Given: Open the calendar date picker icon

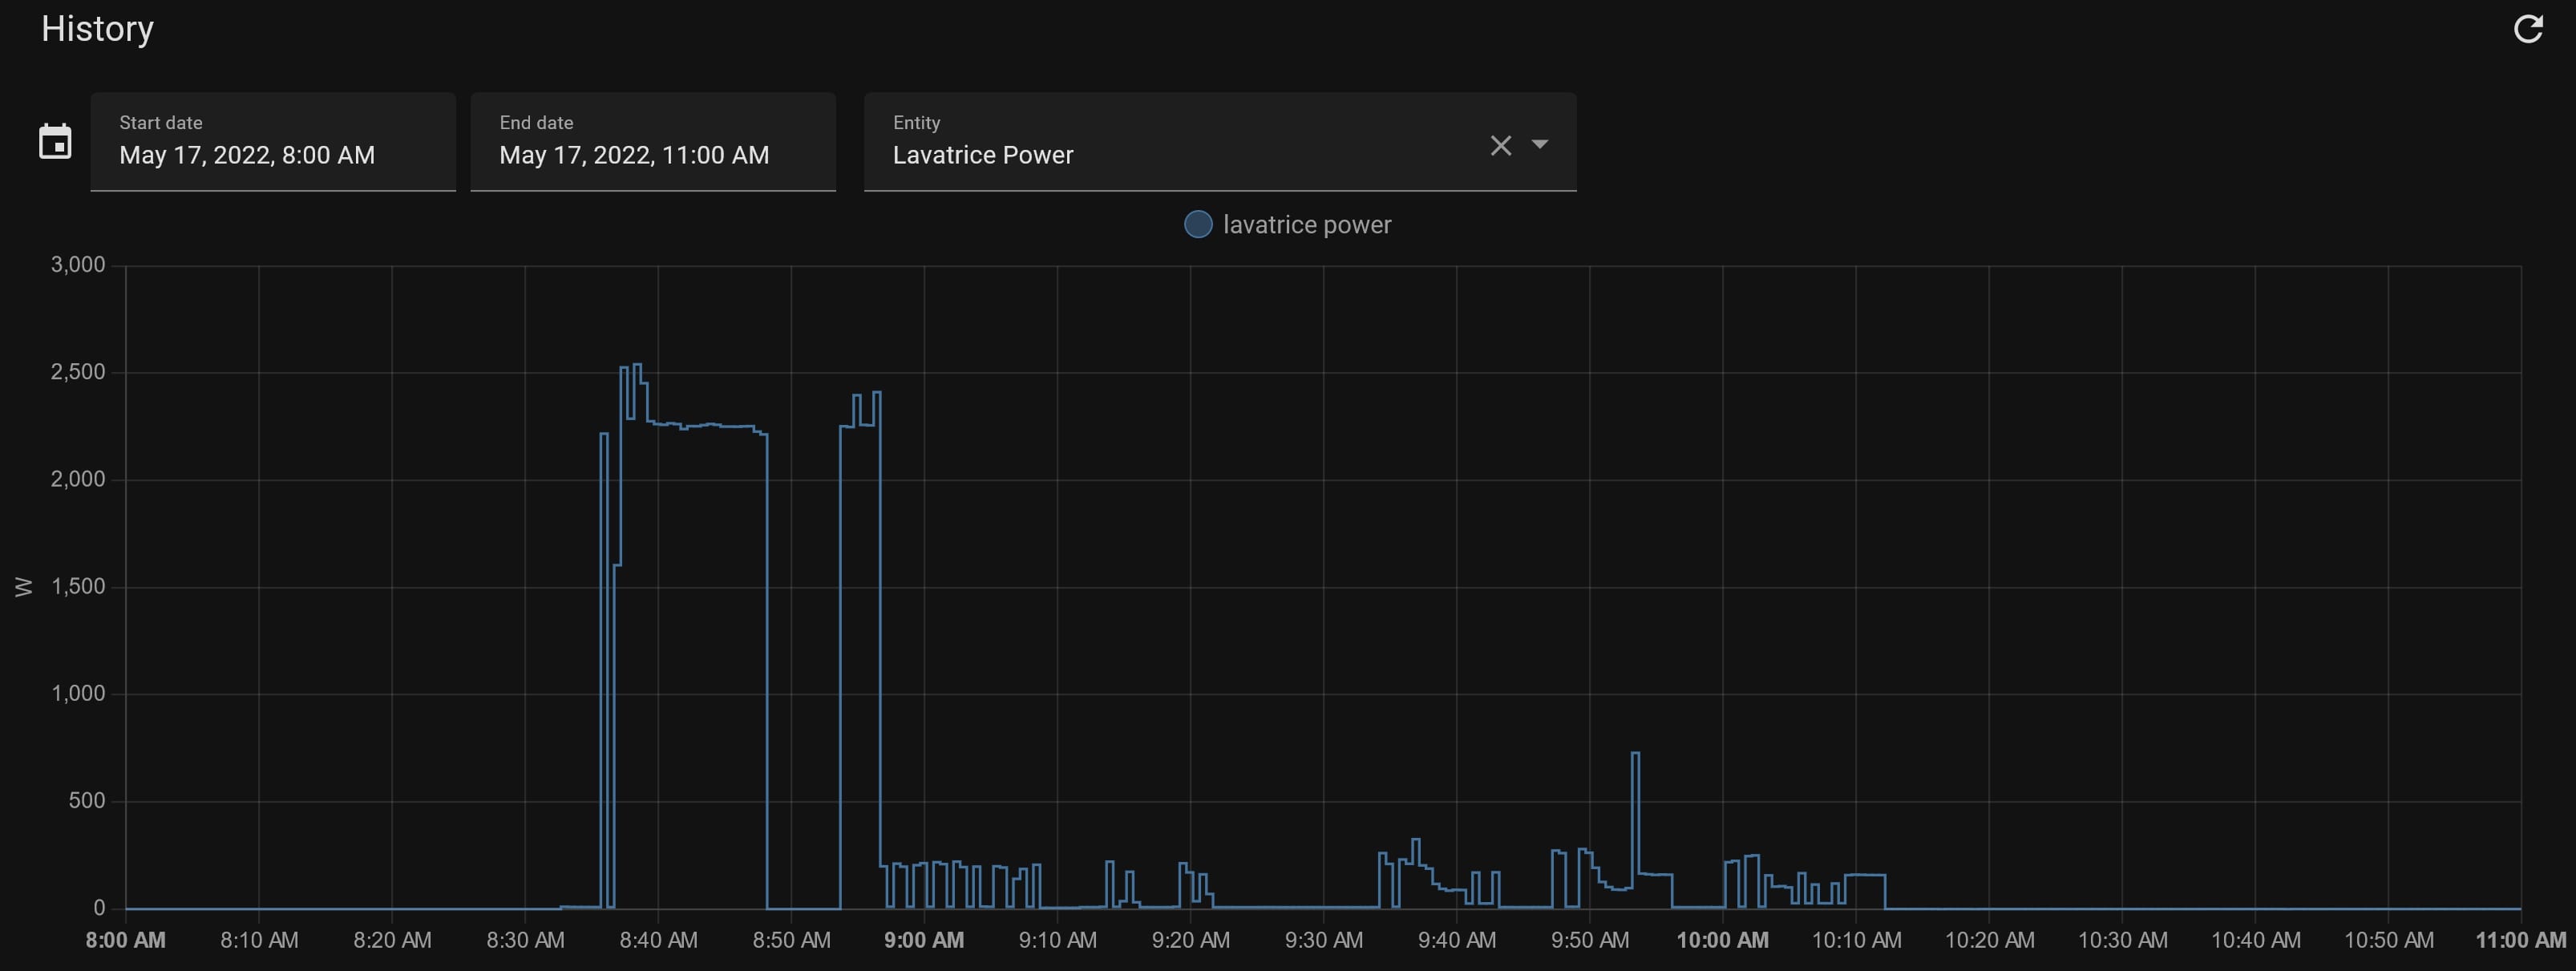Looking at the screenshot, I should coord(55,142).
